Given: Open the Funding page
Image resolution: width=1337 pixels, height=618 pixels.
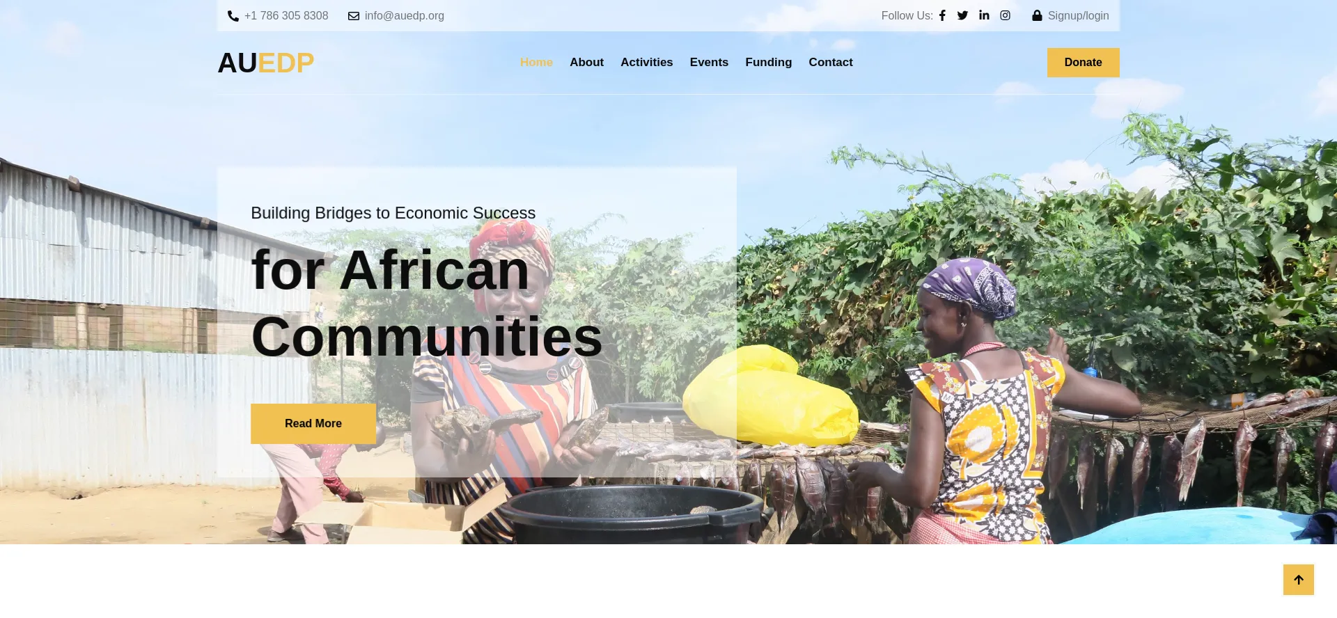Looking at the screenshot, I should (768, 62).
